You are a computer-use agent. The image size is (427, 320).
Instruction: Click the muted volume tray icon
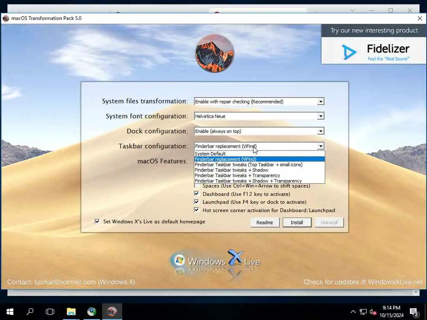pos(373,312)
